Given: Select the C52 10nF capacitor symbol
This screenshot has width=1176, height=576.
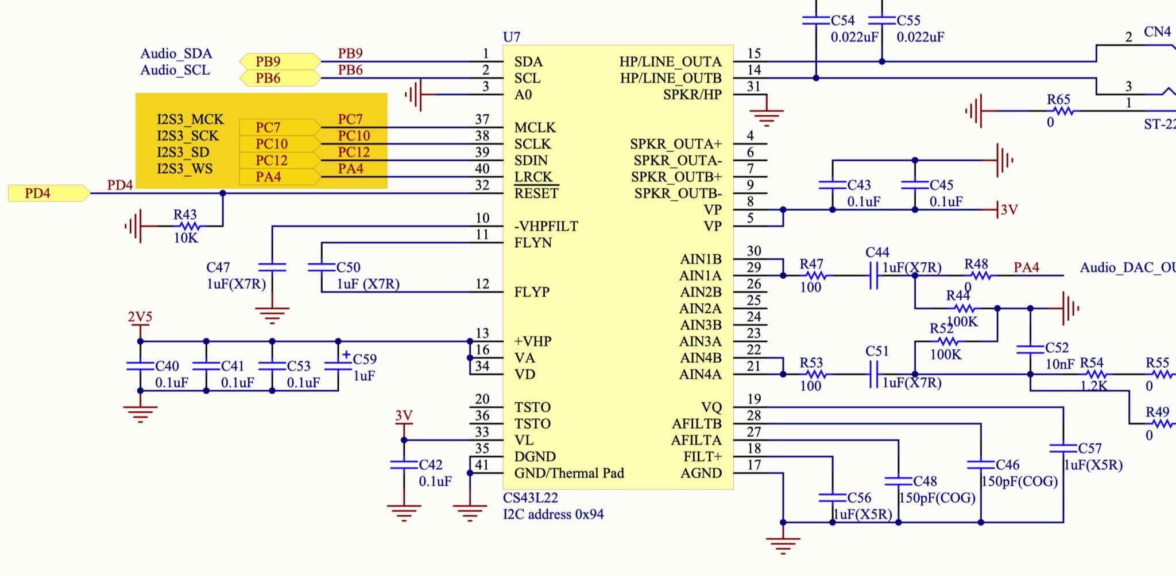Looking at the screenshot, I should [x=1030, y=349].
